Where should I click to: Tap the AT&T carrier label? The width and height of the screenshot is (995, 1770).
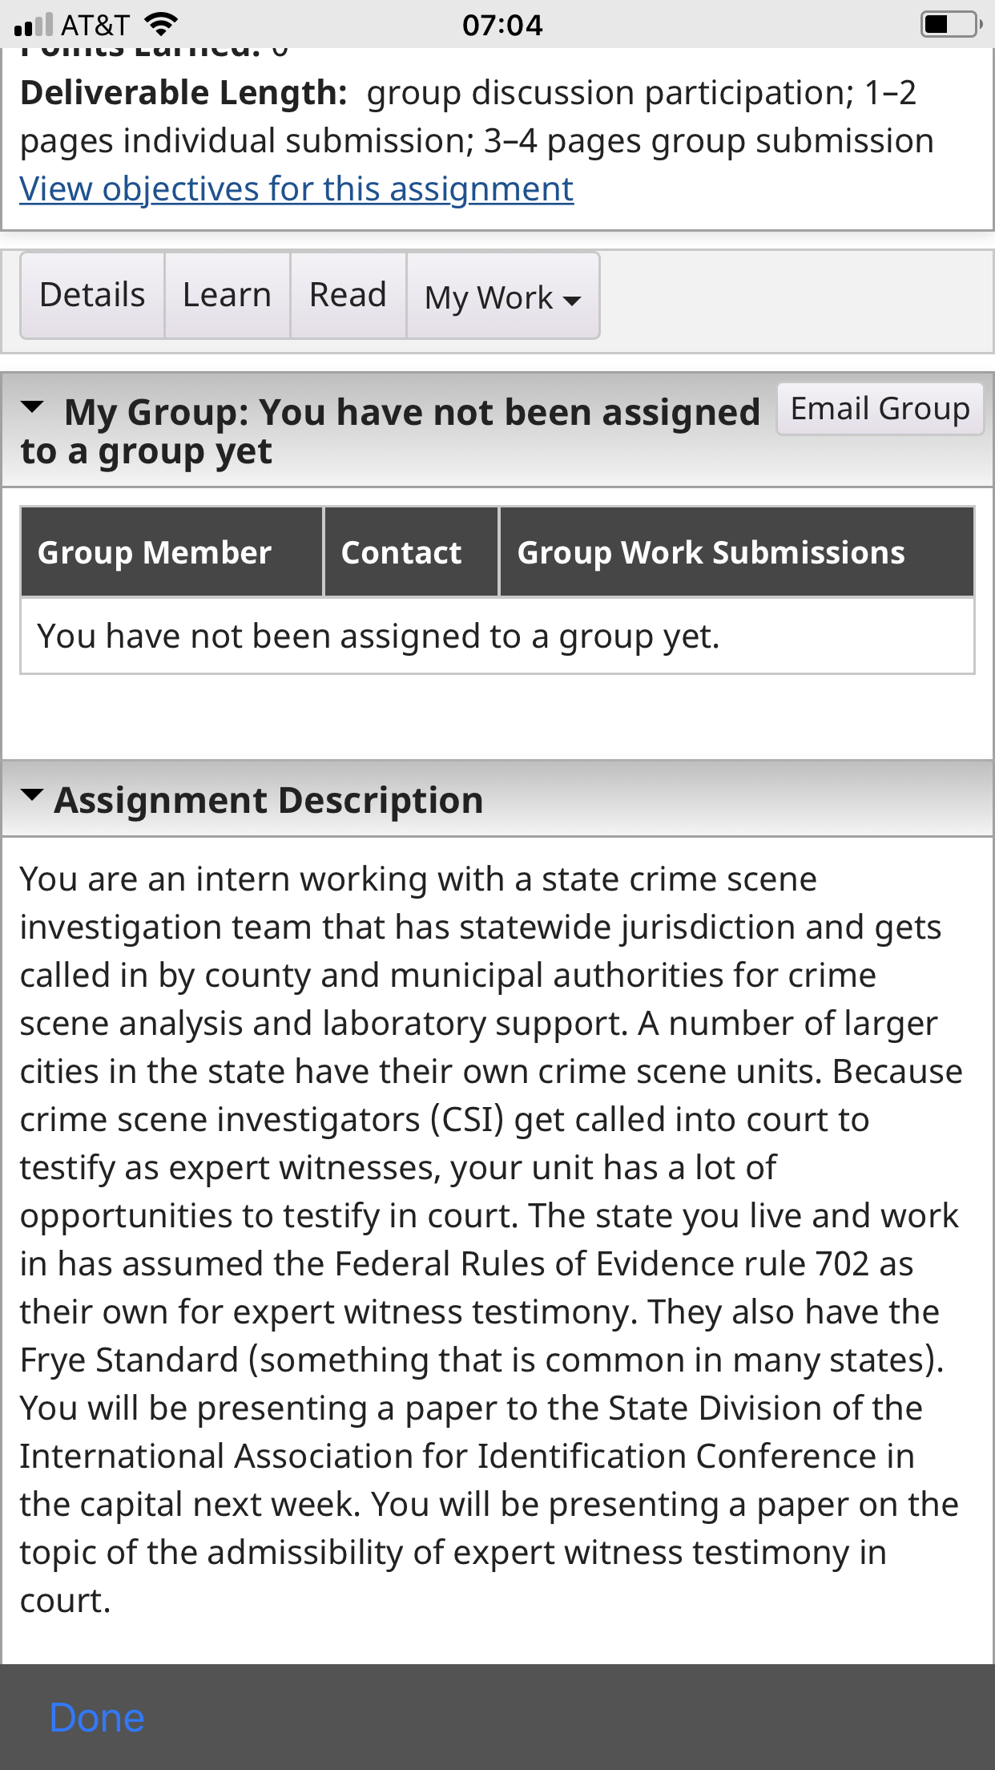pos(95,25)
